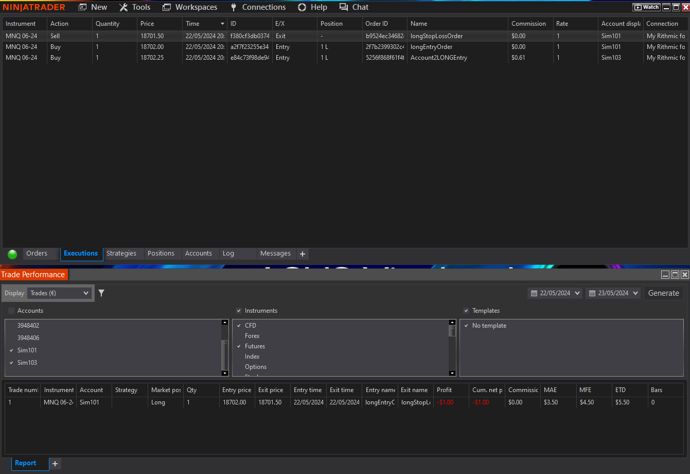
Task: Open the Chat window
Action: click(354, 7)
